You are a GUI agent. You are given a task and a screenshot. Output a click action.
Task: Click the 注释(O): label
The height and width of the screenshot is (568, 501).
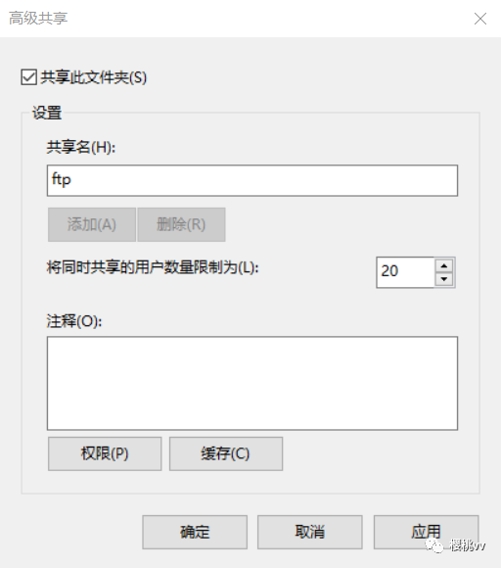pos(74,321)
